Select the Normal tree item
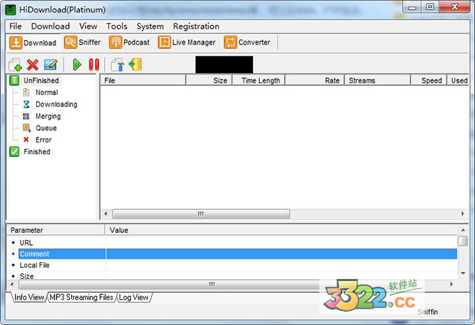This screenshot has height=325, width=475. click(47, 92)
